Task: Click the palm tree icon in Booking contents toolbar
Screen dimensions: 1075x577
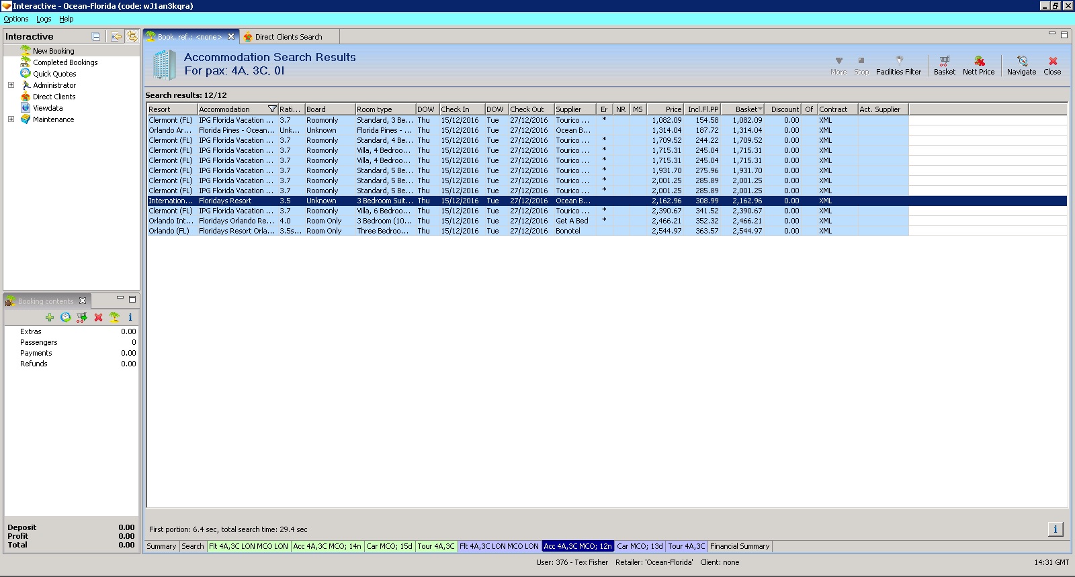Action: 114,317
